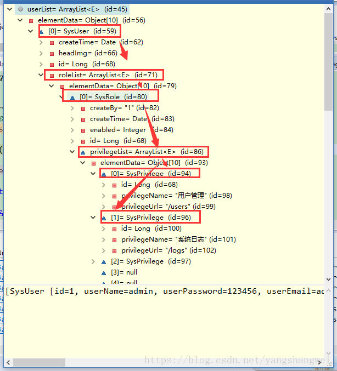Collapse the userList root node
The height and width of the screenshot is (371, 337).
click(10, 9)
